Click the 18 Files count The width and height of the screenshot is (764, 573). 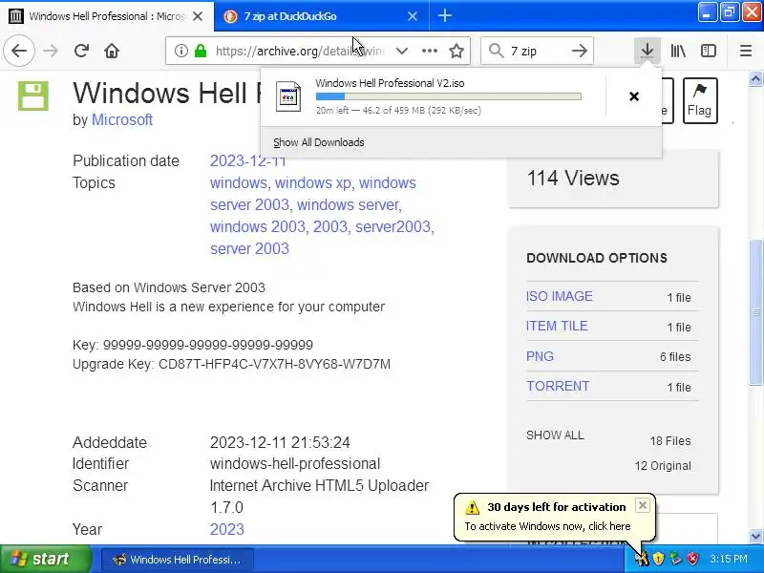tap(670, 441)
